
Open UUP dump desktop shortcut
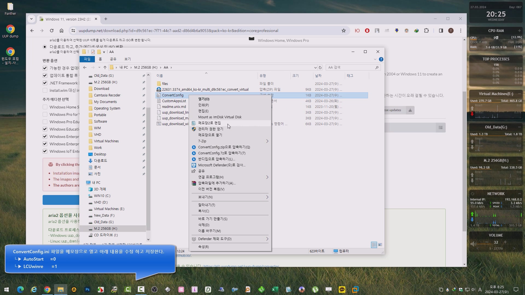coord(10,32)
